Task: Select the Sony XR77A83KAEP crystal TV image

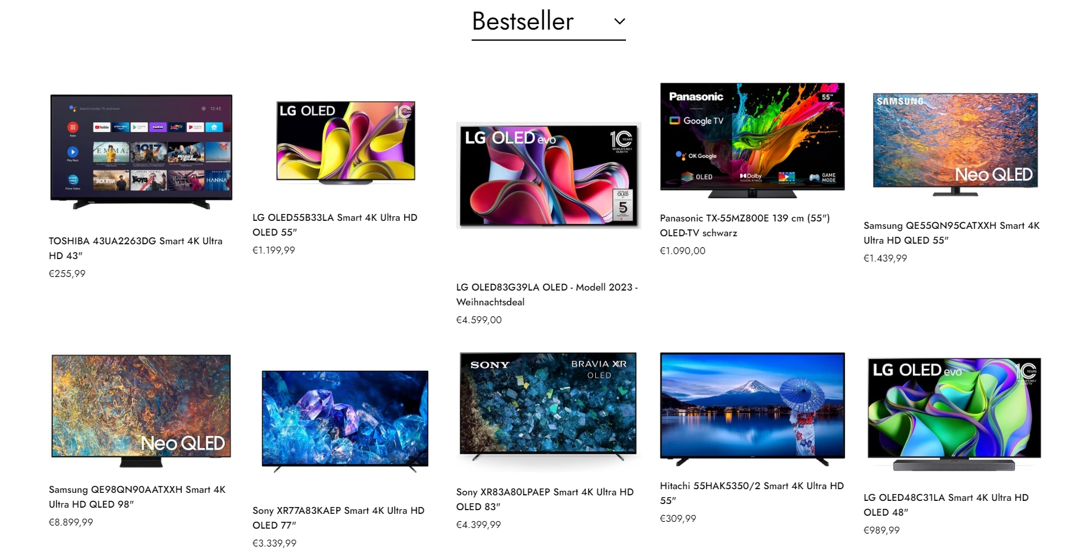Action: click(x=344, y=421)
